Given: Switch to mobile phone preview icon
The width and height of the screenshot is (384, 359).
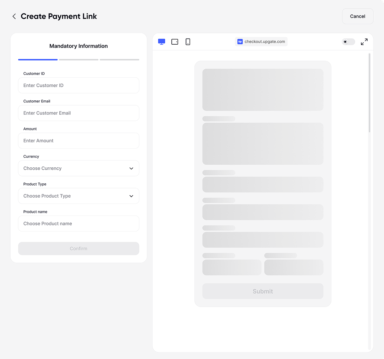Looking at the screenshot, I should [x=188, y=42].
